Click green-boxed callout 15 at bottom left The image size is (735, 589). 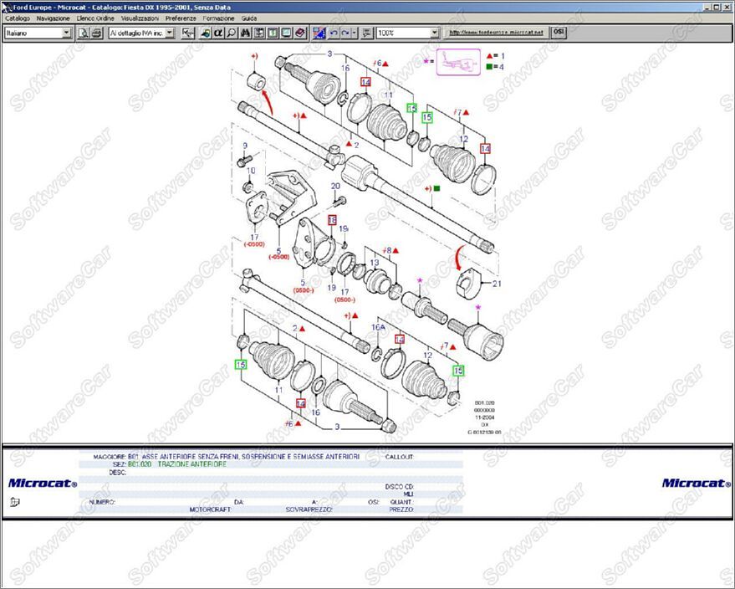tap(241, 365)
